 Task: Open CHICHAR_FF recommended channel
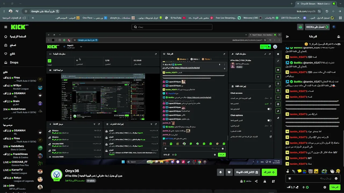click(23, 164)
